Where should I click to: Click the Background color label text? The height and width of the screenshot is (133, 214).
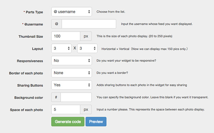[x=29, y=97]
